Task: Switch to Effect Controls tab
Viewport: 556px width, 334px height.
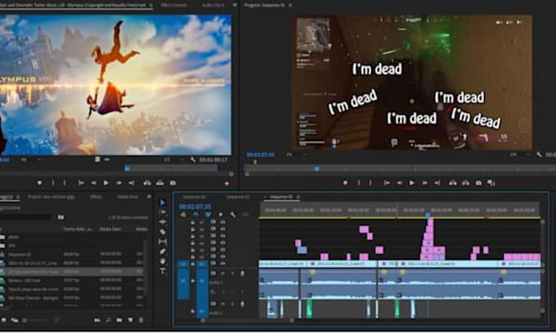Action: point(173,6)
